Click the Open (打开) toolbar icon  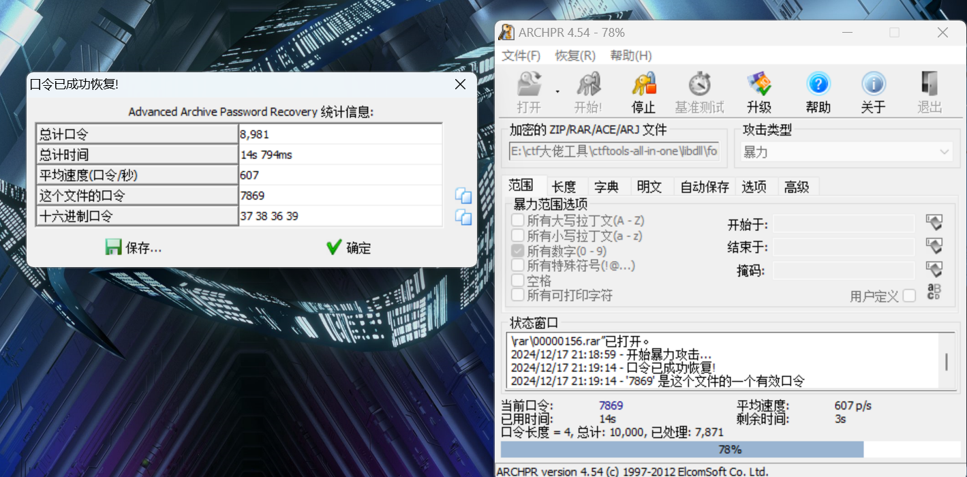pos(529,92)
